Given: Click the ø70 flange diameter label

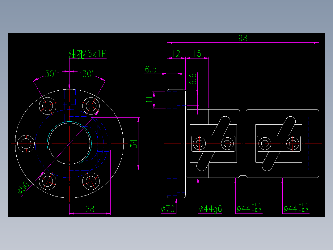Looking at the screenshot, I should click(x=167, y=209).
